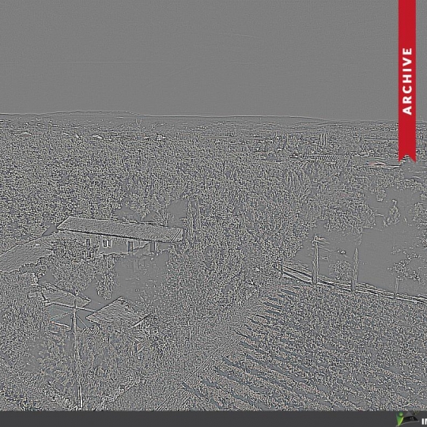Click the small tiled-roof outbuilding below the farmhouse
Viewport: 427px width, 427px height.
point(118,312)
